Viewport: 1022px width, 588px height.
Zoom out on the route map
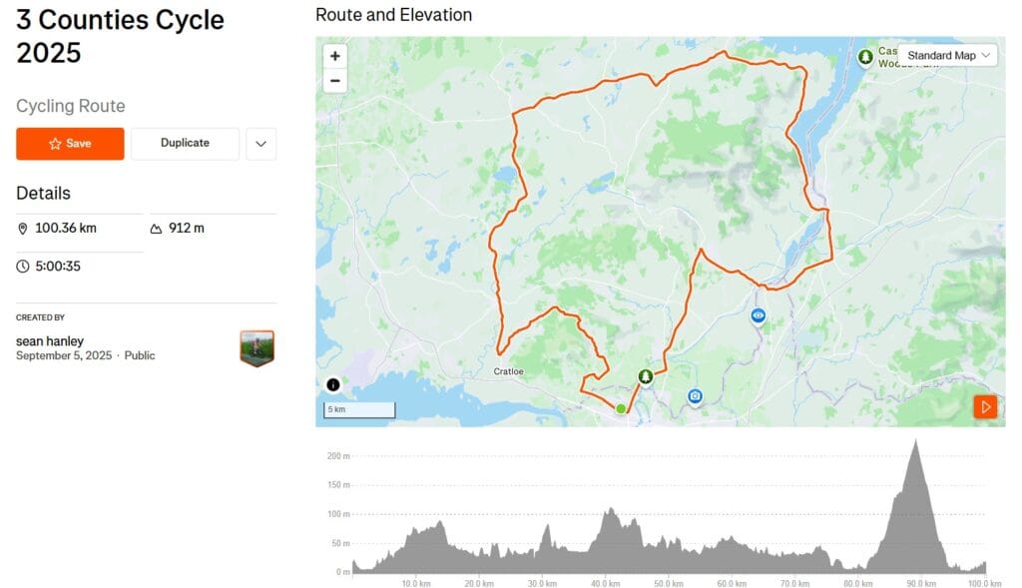click(x=335, y=81)
